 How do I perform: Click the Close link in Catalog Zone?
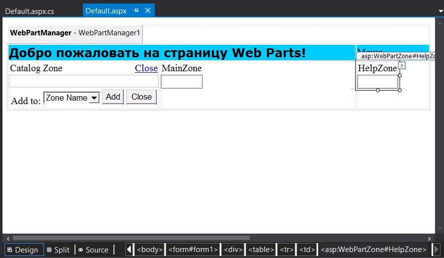click(x=146, y=68)
